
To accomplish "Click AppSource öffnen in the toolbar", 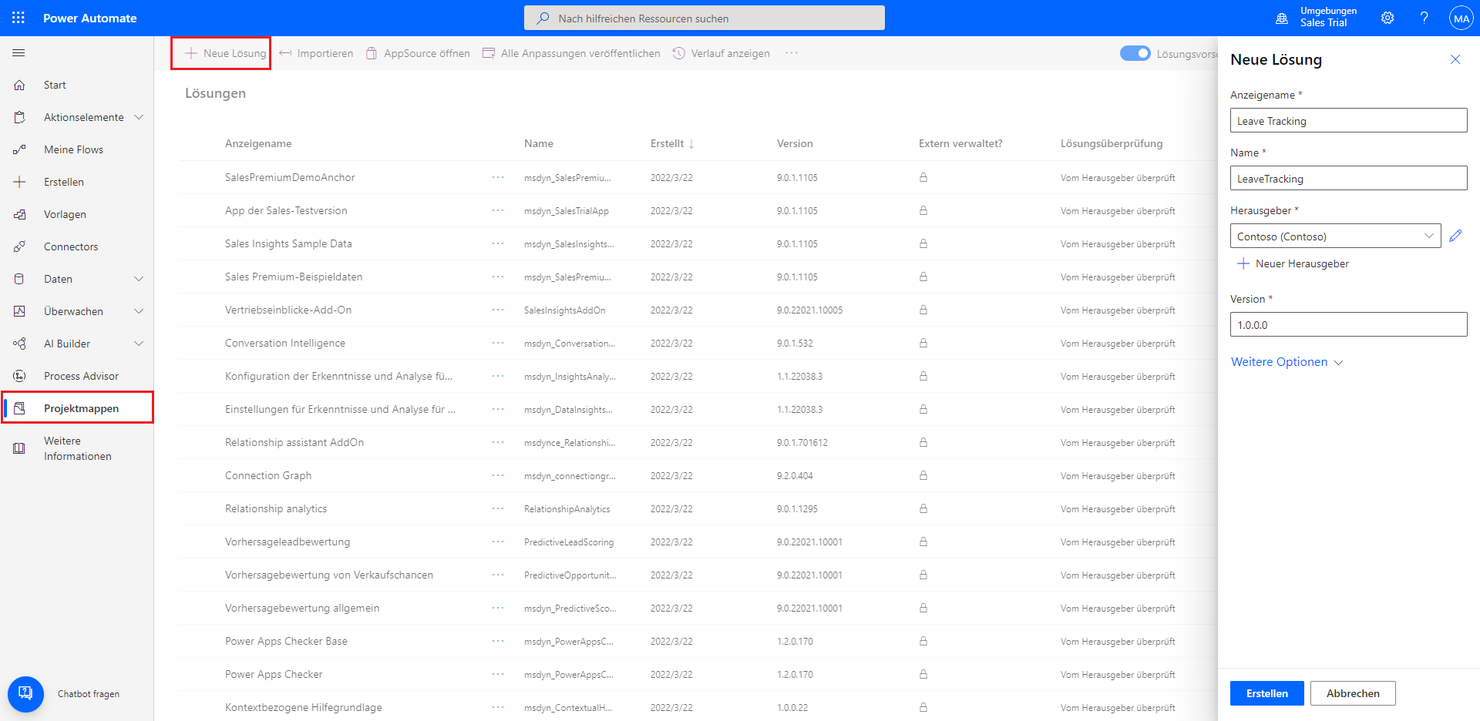I will click(418, 53).
